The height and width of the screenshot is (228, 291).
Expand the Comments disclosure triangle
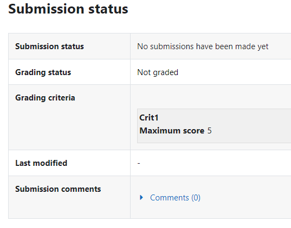coord(141,197)
